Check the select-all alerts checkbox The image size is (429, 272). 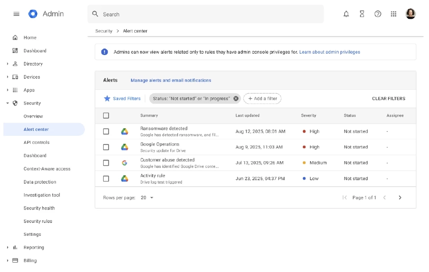pyautogui.click(x=105, y=115)
